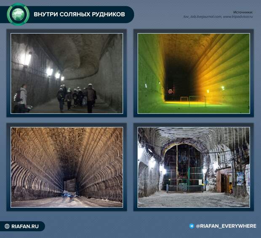Open the ribbed brown salt tunnel photo
Image resolution: width=261 pixels, height=238 pixels.
click(67, 167)
